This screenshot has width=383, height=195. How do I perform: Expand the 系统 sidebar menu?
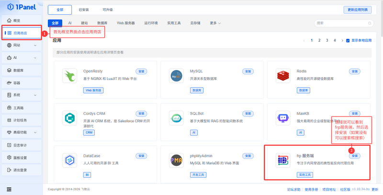tap(21, 95)
